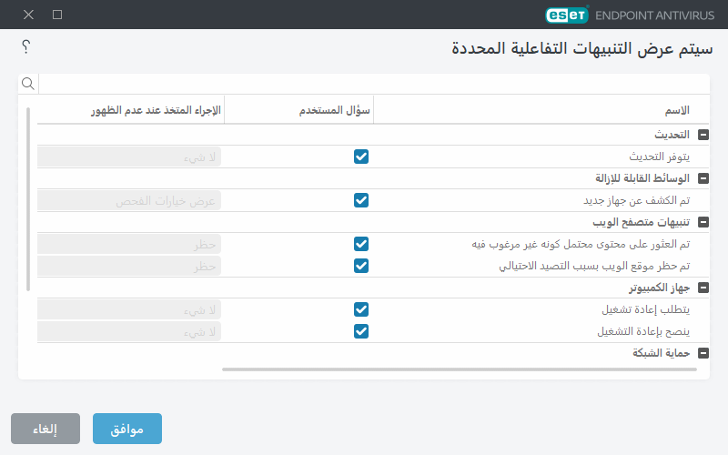This screenshot has height=455, width=728.
Task: Collapse the 'حماية الشبكة' section
Action: [x=703, y=353]
